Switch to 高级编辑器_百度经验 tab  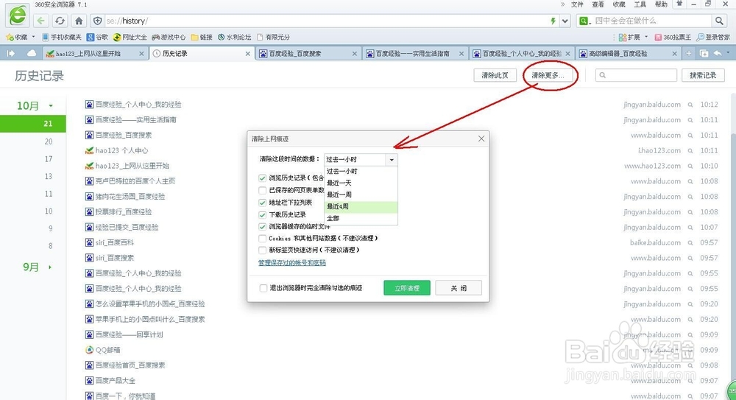point(629,54)
